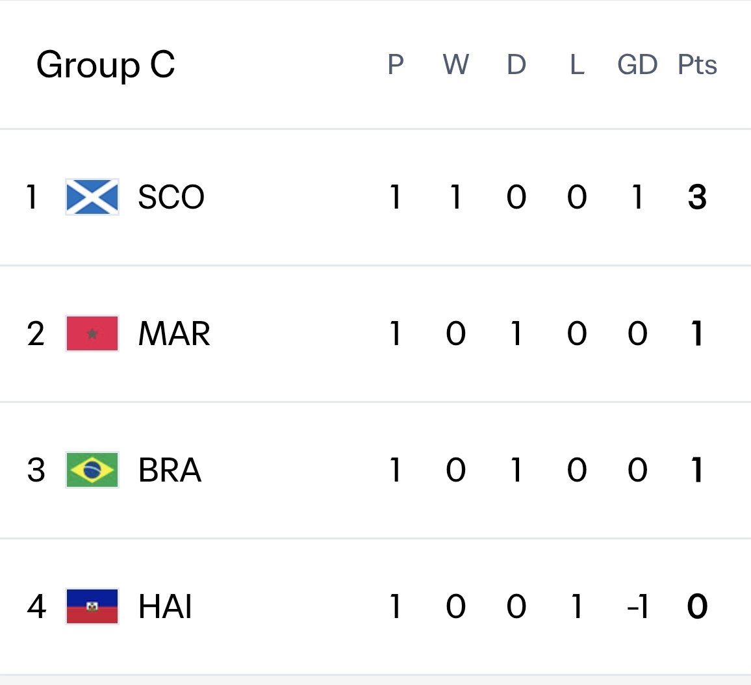The image size is (751, 685).
Task: Click the D column header
Action: (x=516, y=64)
